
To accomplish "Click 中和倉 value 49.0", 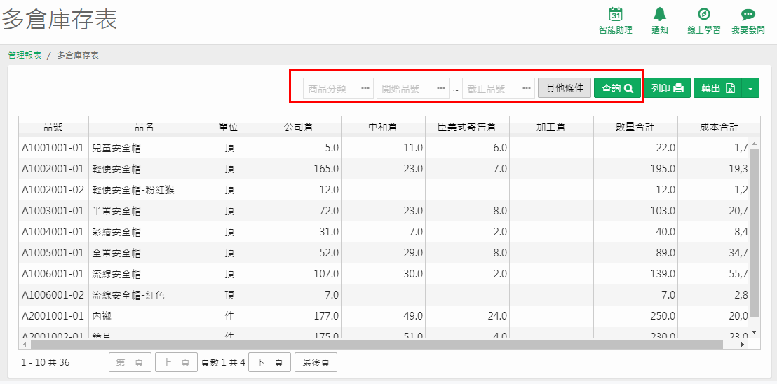I will point(413,317).
